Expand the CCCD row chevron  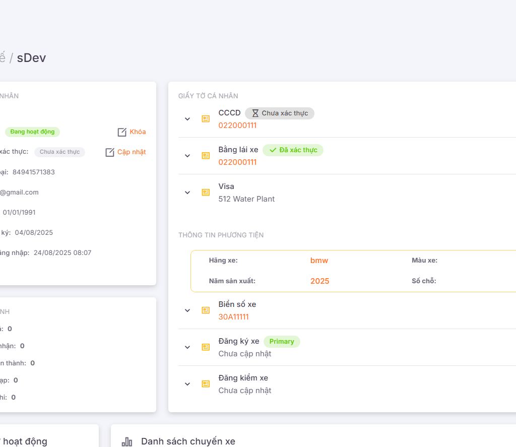point(187,119)
